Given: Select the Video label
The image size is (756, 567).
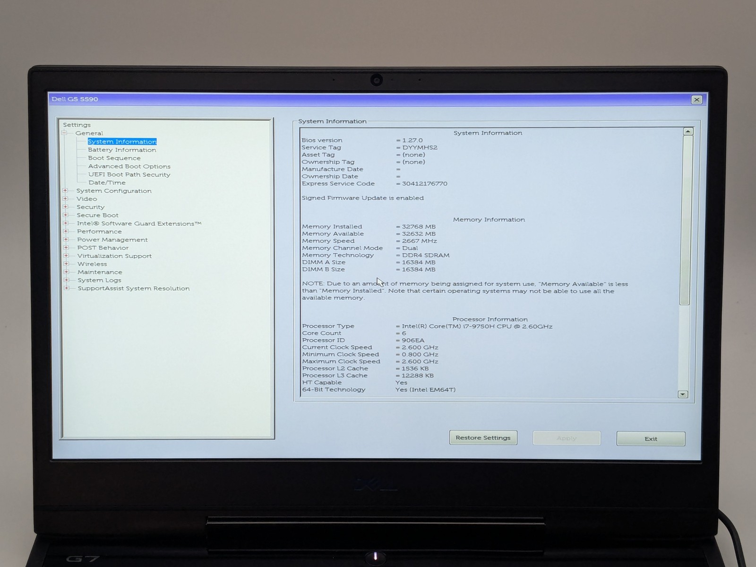Looking at the screenshot, I should (x=86, y=199).
